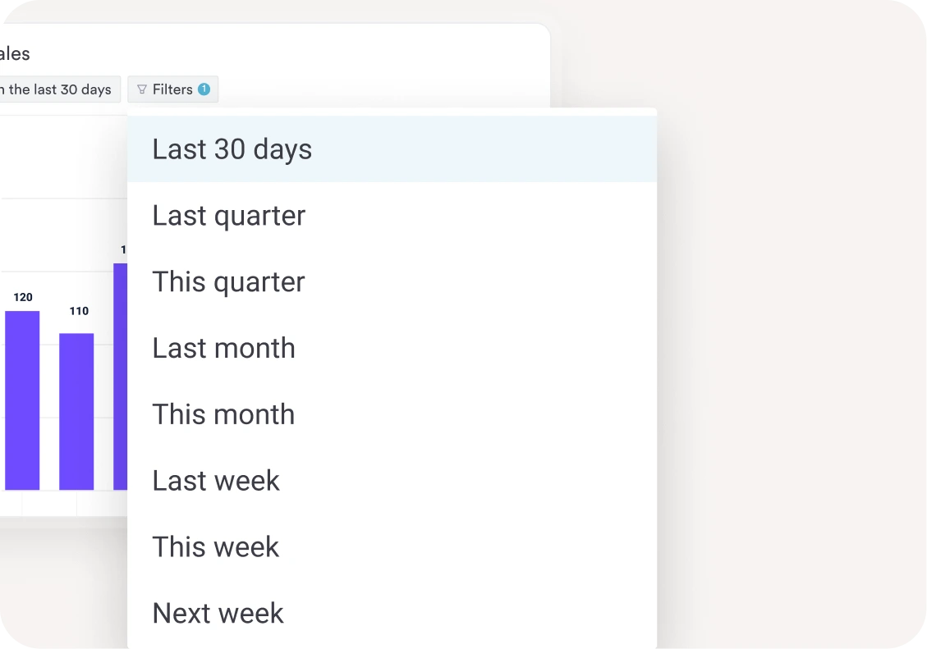Select "Last 30 days" from the list

[232, 149]
